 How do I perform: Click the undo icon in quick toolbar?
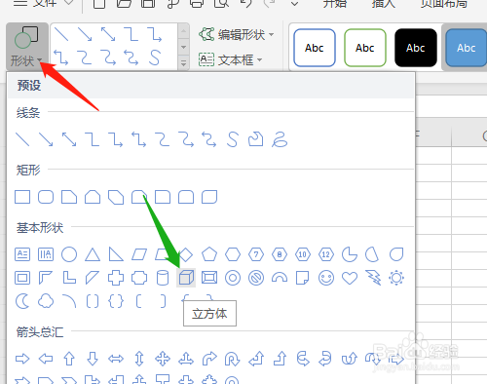coord(246,4)
